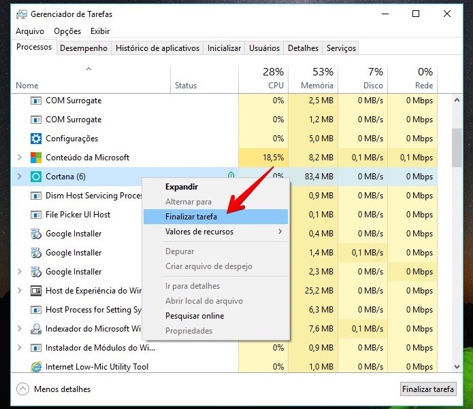The height and width of the screenshot is (409, 473).
Task: Expand the Instalador de Módulos process group
Action: coord(20,348)
